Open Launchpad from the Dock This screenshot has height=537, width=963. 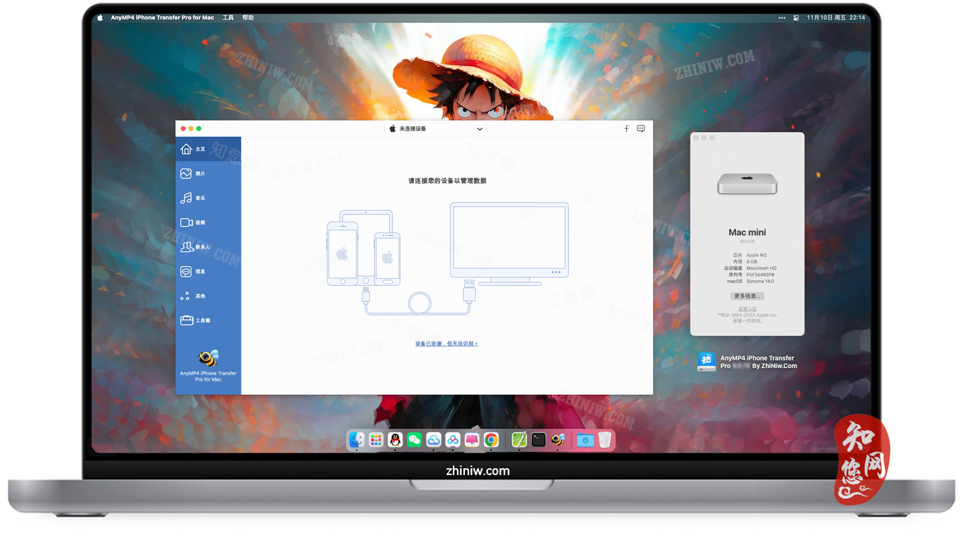click(x=376, y=440)
